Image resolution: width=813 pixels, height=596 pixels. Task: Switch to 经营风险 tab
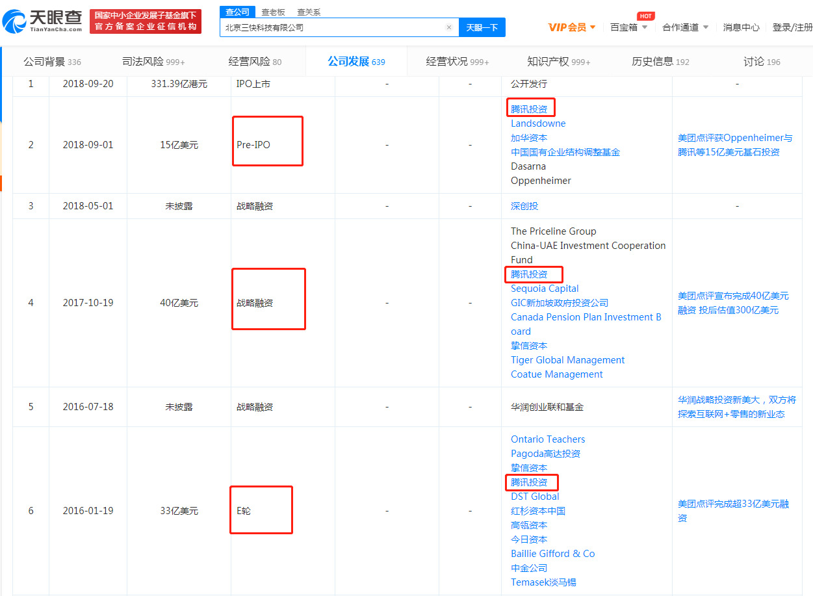(x=255, y=62)
